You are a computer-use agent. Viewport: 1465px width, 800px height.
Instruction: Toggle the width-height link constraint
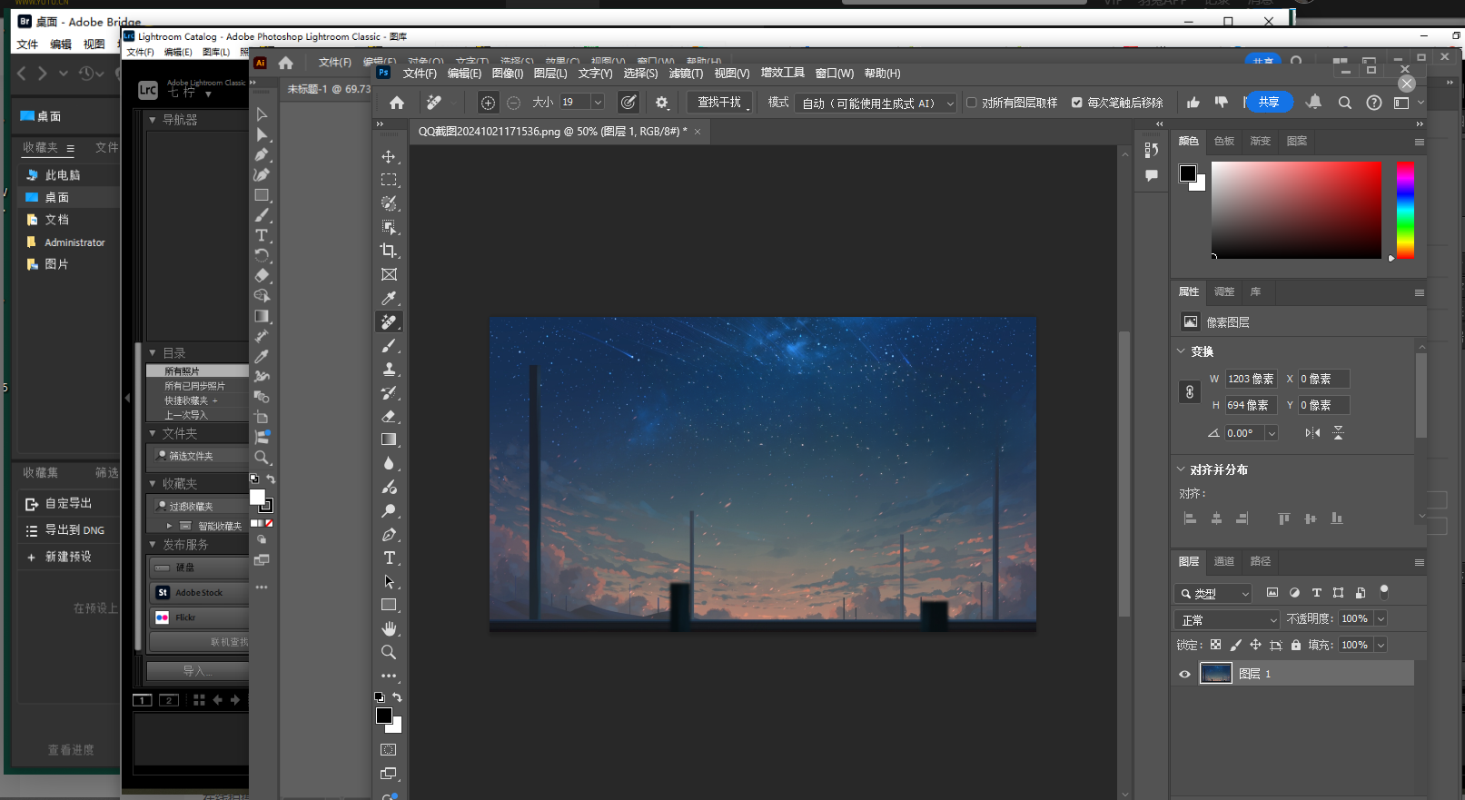(x=1190, y=392)
